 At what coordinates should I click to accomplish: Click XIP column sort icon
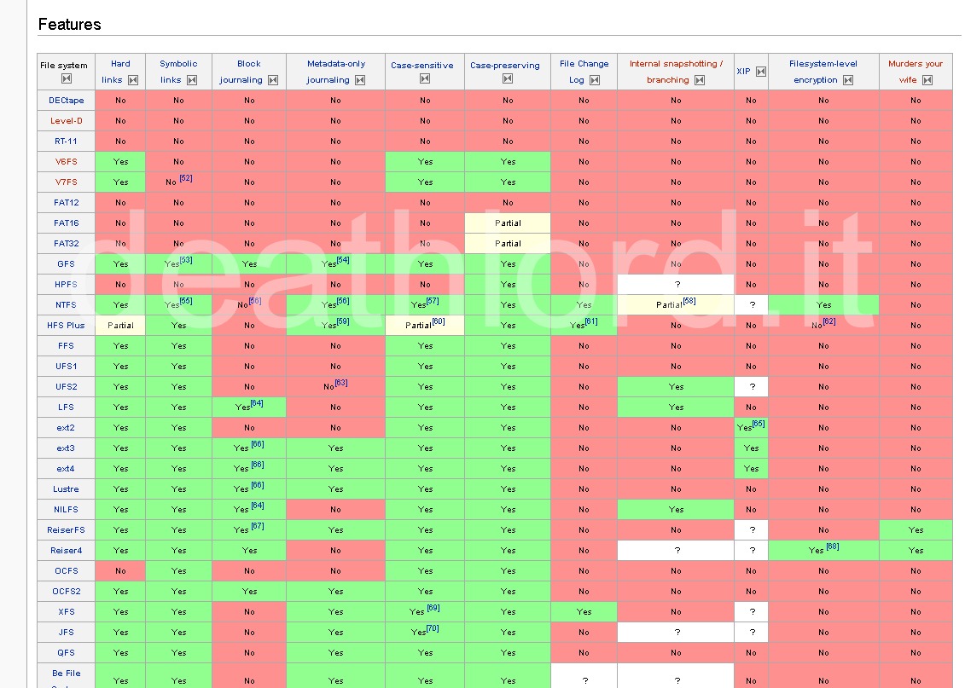point(761,72)
